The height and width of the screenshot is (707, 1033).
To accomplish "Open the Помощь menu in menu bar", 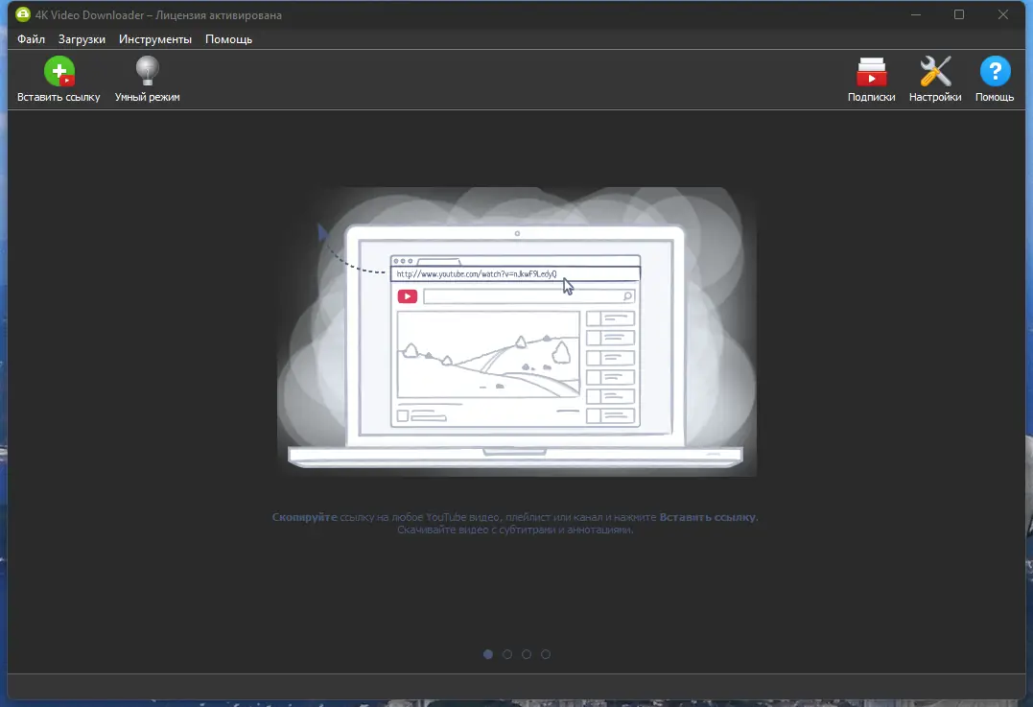I will (x=228, y=39).
